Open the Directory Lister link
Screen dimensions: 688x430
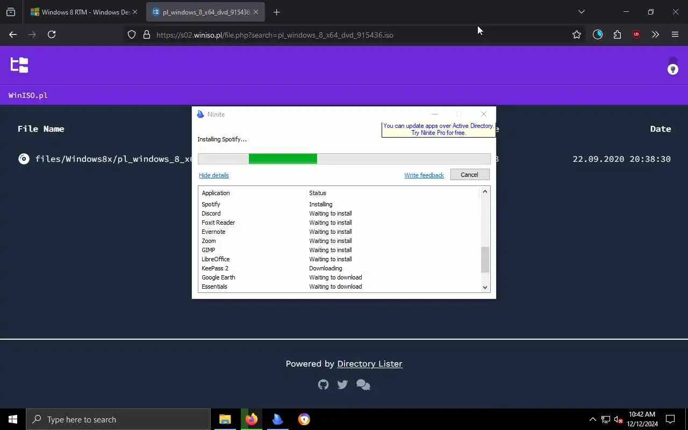point(370,364)
